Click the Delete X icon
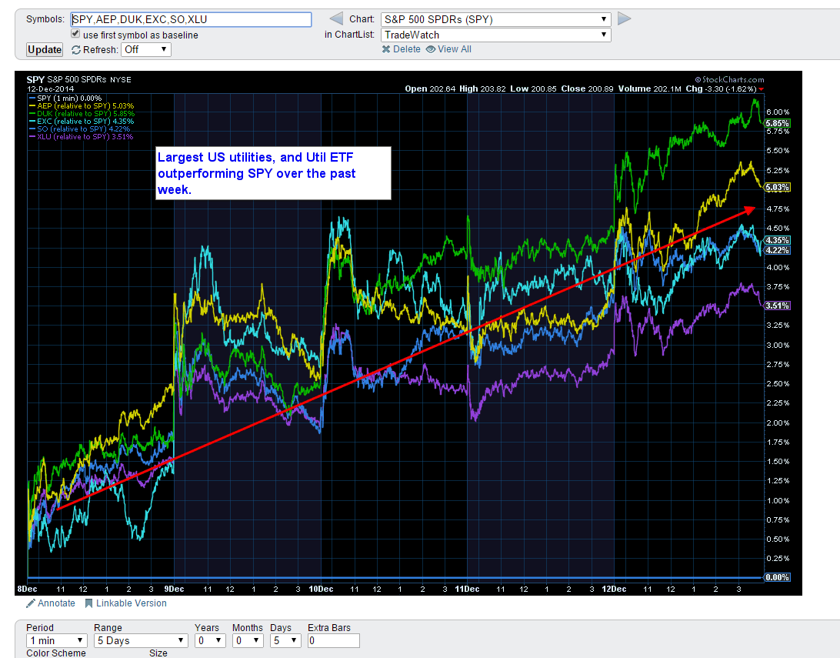Screen dimensions: 840x658 click(385, 49)
